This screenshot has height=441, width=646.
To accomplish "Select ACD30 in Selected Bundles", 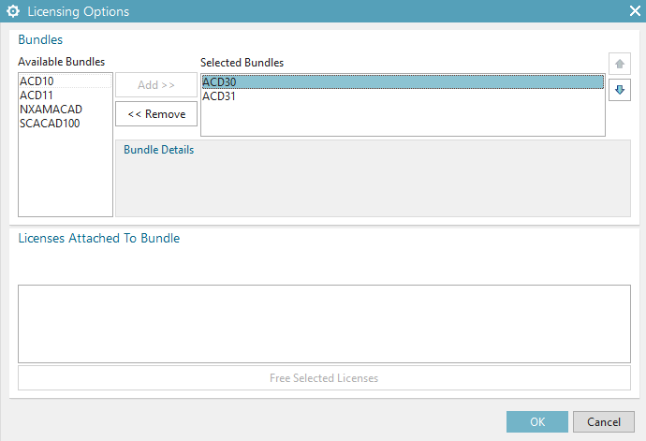I will 219,82.
